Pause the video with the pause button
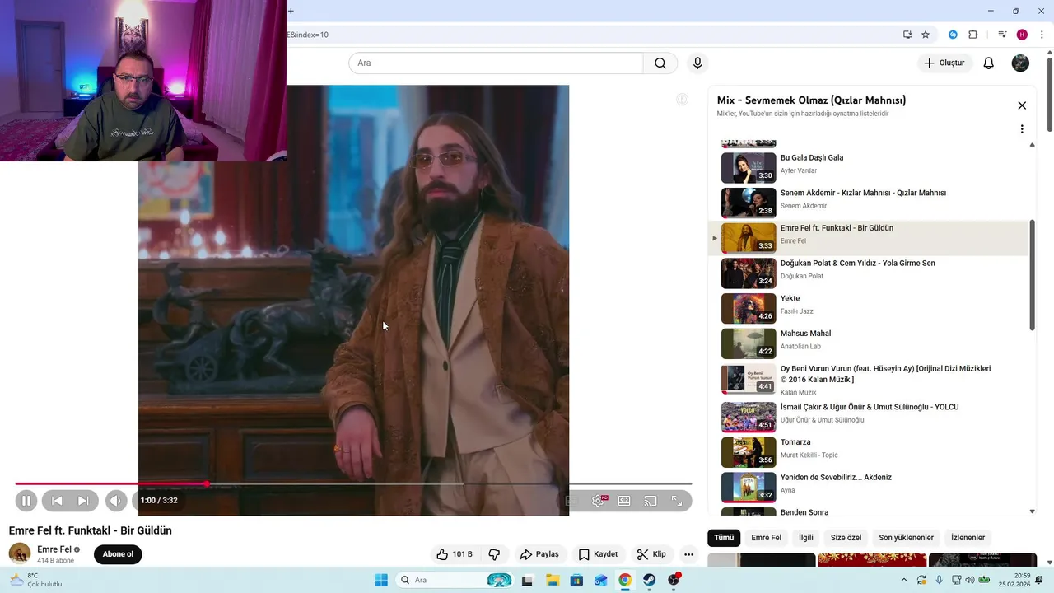This screenshot has height=593, width=1054. [26, 500]
